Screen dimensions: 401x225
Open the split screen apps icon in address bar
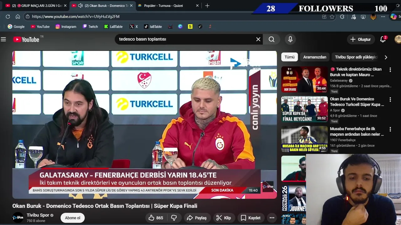click(x=324, y=17)
